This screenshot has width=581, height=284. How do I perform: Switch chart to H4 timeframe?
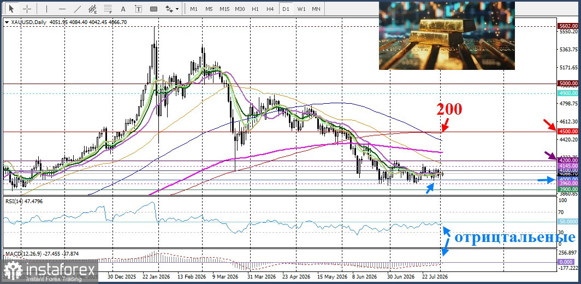[x=270, y=9]
